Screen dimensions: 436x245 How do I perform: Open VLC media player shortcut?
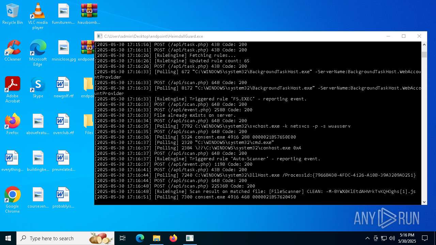38,16
